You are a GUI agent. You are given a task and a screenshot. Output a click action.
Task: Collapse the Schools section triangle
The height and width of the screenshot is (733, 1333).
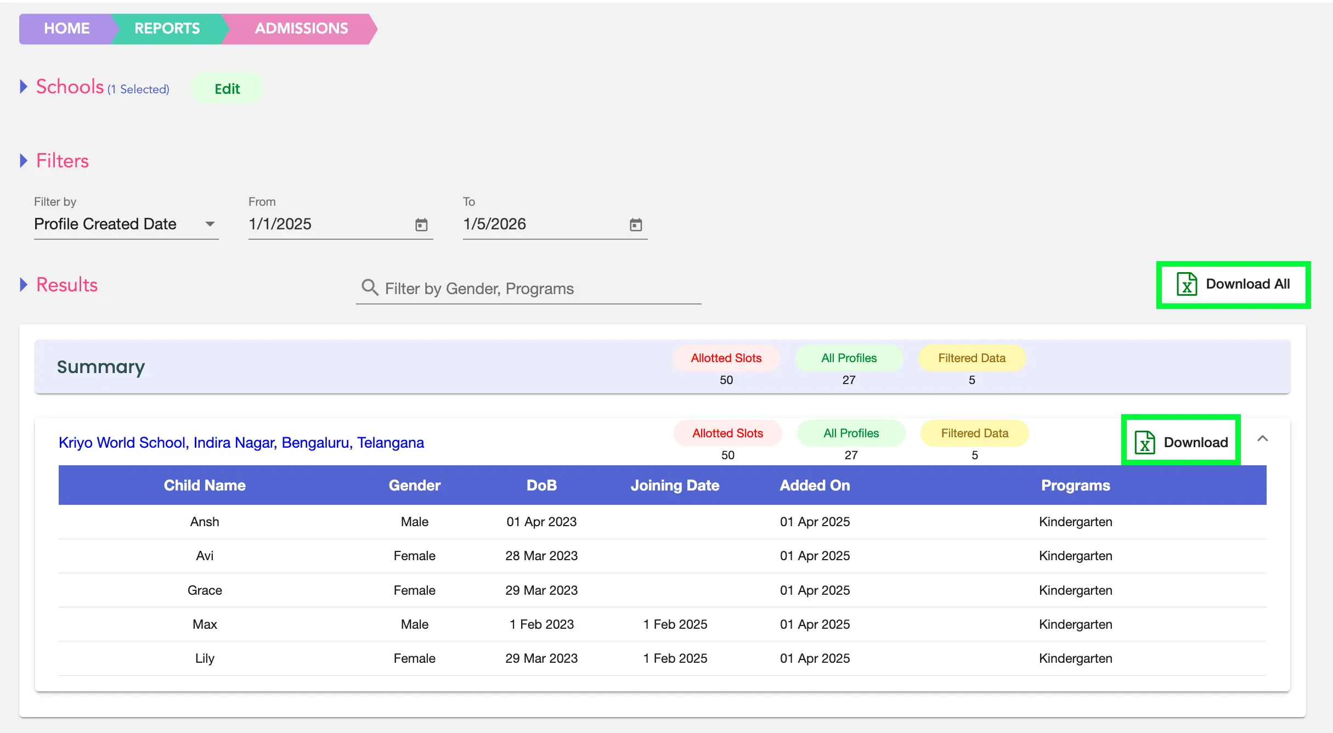pyautogui.click(x=24, y=87)
